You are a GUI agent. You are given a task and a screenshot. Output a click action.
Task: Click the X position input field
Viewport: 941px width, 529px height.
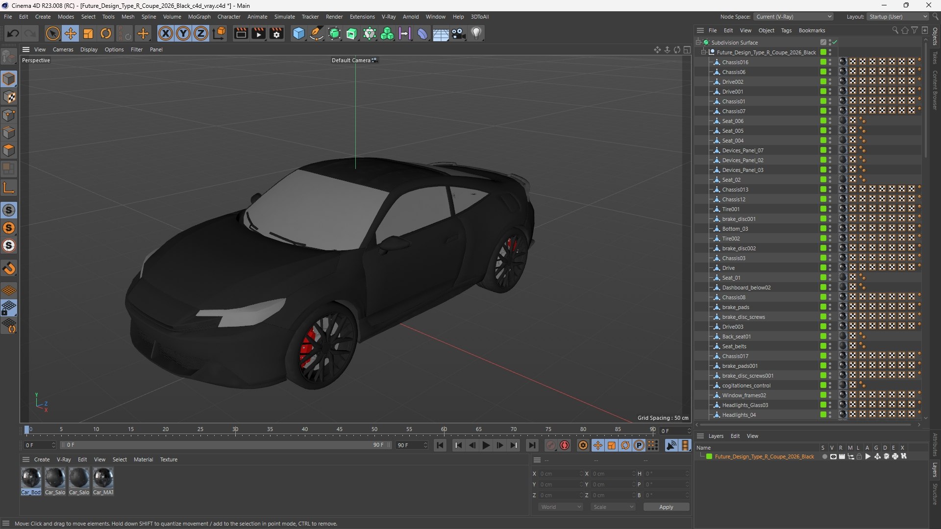click(561, 474)
